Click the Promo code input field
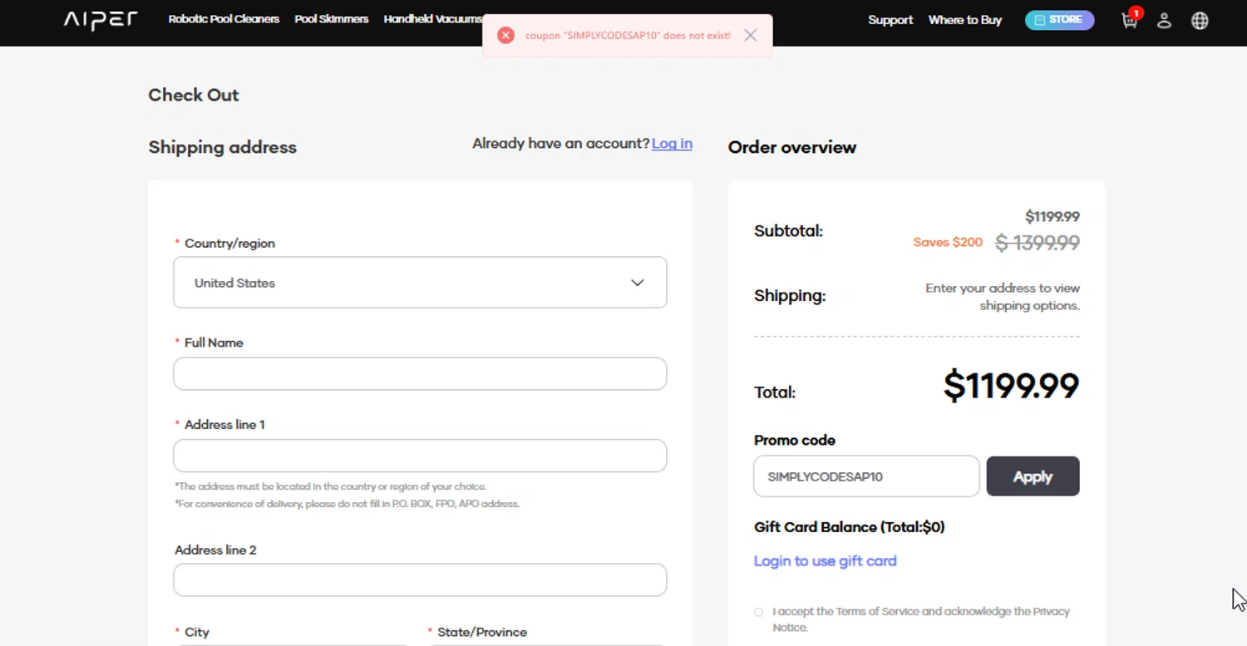Viewport: 1247px width, 646px height. 866,476
